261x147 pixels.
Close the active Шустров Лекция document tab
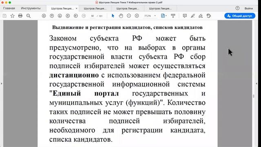pyautogui.click(x=77, y=8)
